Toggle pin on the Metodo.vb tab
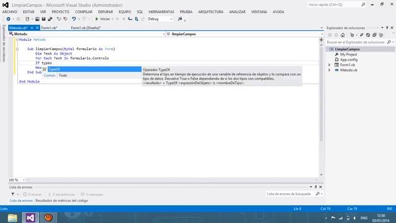Image resolution: width=396 pixels, height=223 pixels. 32,28
